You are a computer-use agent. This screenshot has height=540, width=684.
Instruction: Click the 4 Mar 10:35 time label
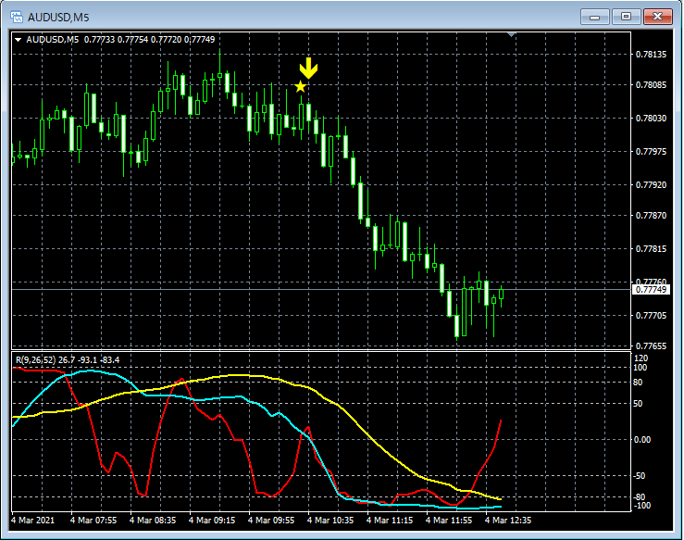[331, 521]
